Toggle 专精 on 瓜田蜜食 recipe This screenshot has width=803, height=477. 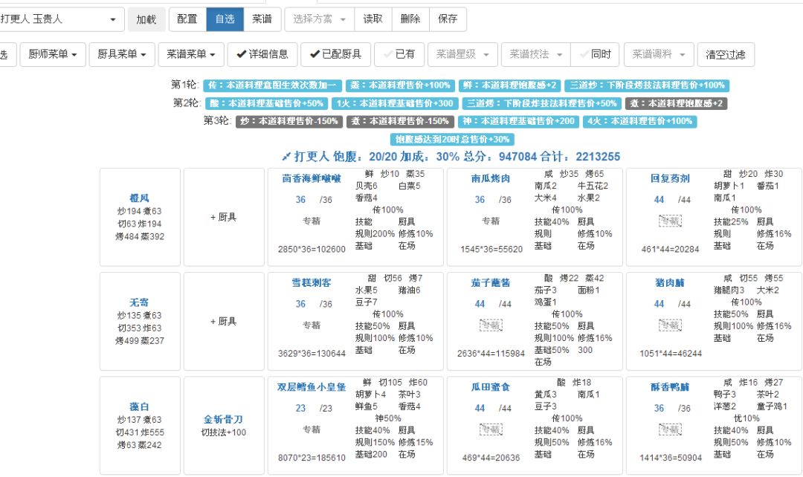pyautogui.click(x=491, y=429)
